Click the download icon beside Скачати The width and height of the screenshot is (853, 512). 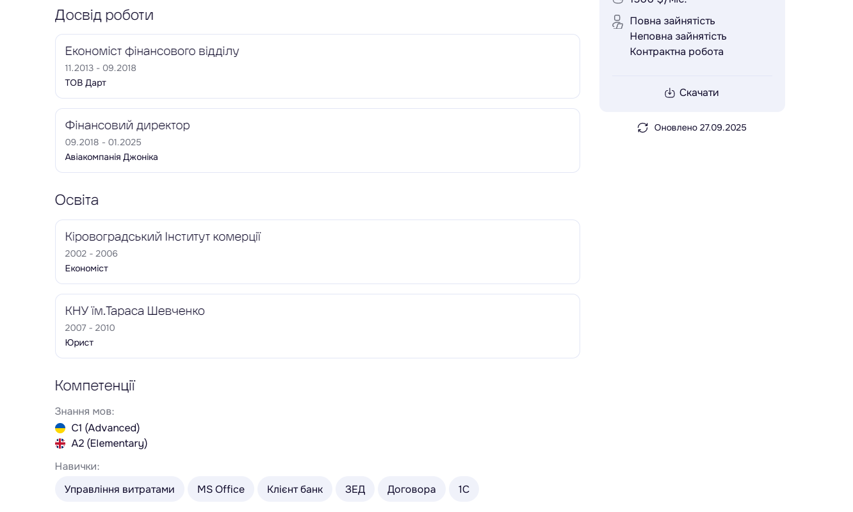669,93
